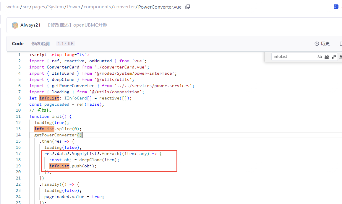Toggle whole word match (ab) in search
The image size is (342, 204).
(327, 57)
